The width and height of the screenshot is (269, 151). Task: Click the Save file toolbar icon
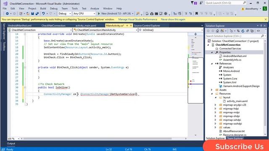point(32,13)
